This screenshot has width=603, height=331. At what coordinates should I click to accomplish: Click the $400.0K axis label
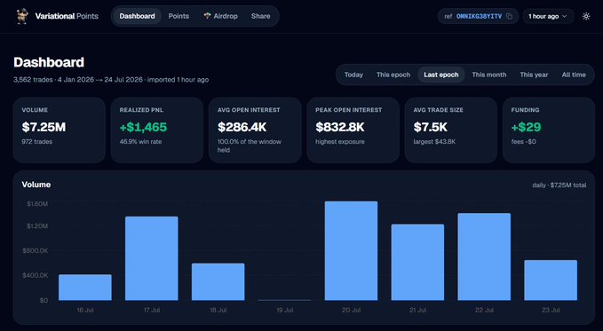36,275
